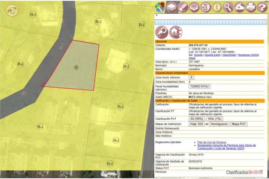Click the Hormigueros button in Mapas de Calificación

[219, 124]
